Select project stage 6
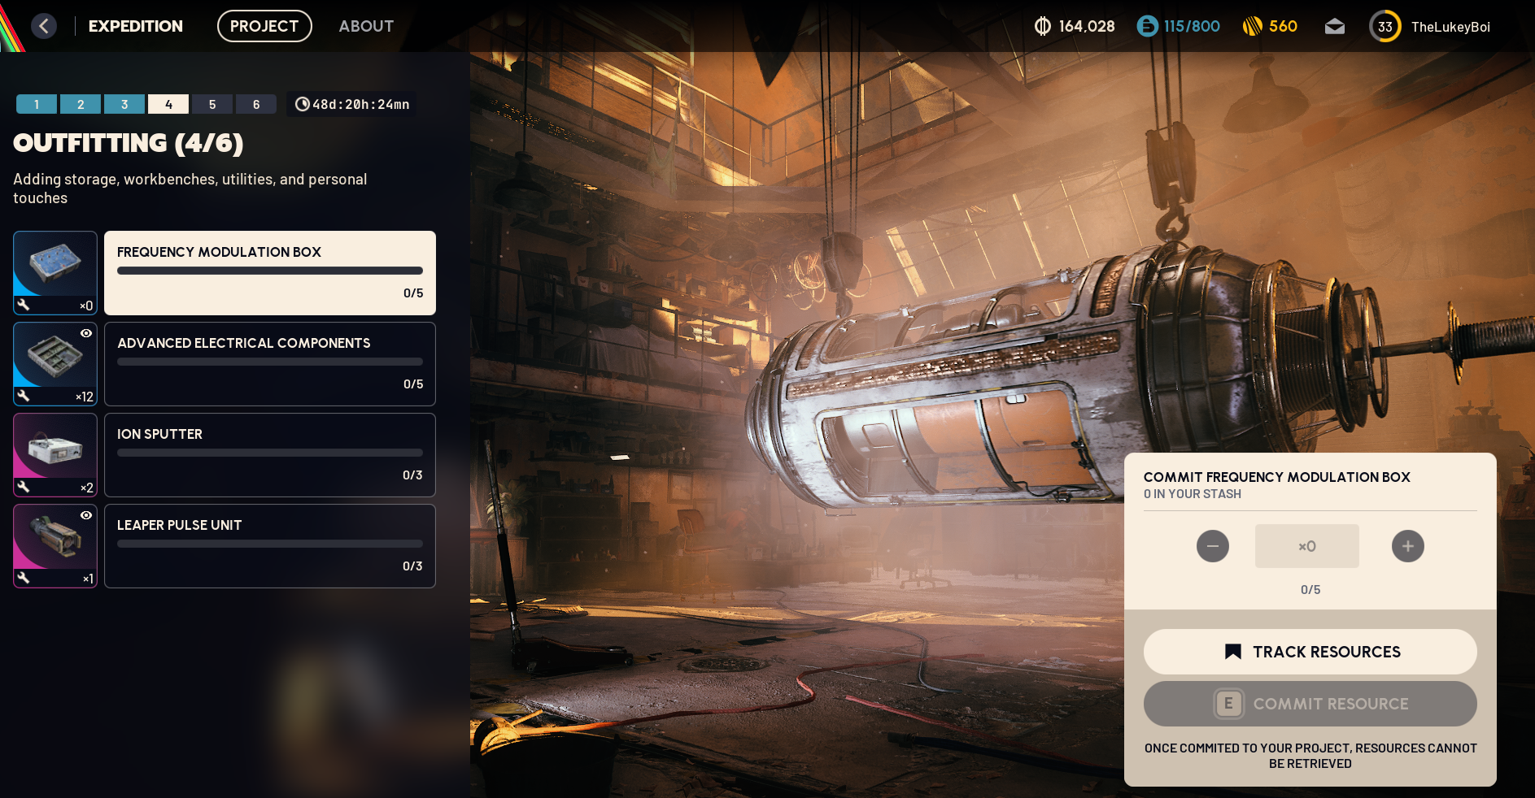Viewport: 1535px width, 798px height. click(x=256, y=104)
